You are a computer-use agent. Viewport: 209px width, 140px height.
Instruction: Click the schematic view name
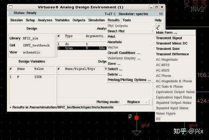(31, 52)
